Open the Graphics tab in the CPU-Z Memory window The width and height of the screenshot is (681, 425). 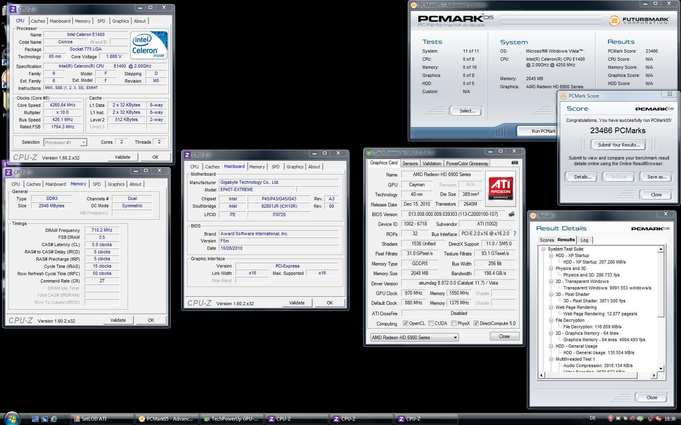(x=116, y=184)
